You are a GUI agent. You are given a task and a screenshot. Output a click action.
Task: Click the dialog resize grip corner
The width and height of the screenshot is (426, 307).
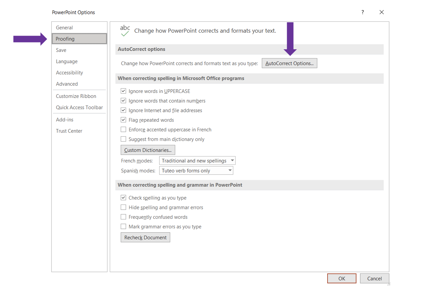(389, 284)
